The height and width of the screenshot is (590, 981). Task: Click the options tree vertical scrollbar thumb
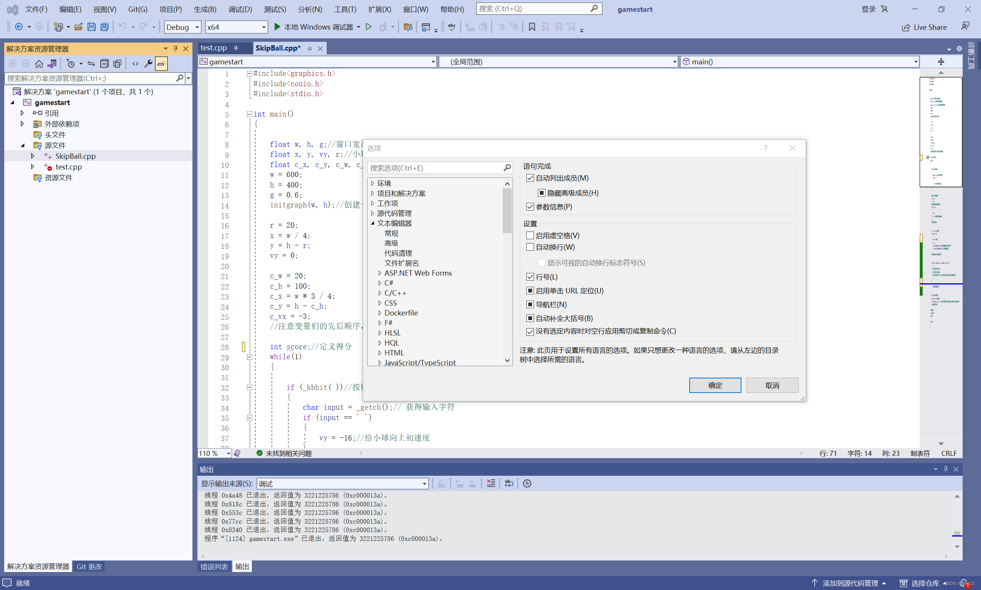[x=507, y=211]
